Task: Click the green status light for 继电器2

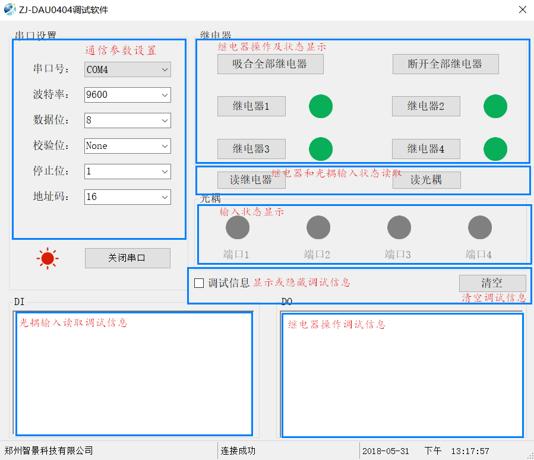Action: [x=495, y=106]
